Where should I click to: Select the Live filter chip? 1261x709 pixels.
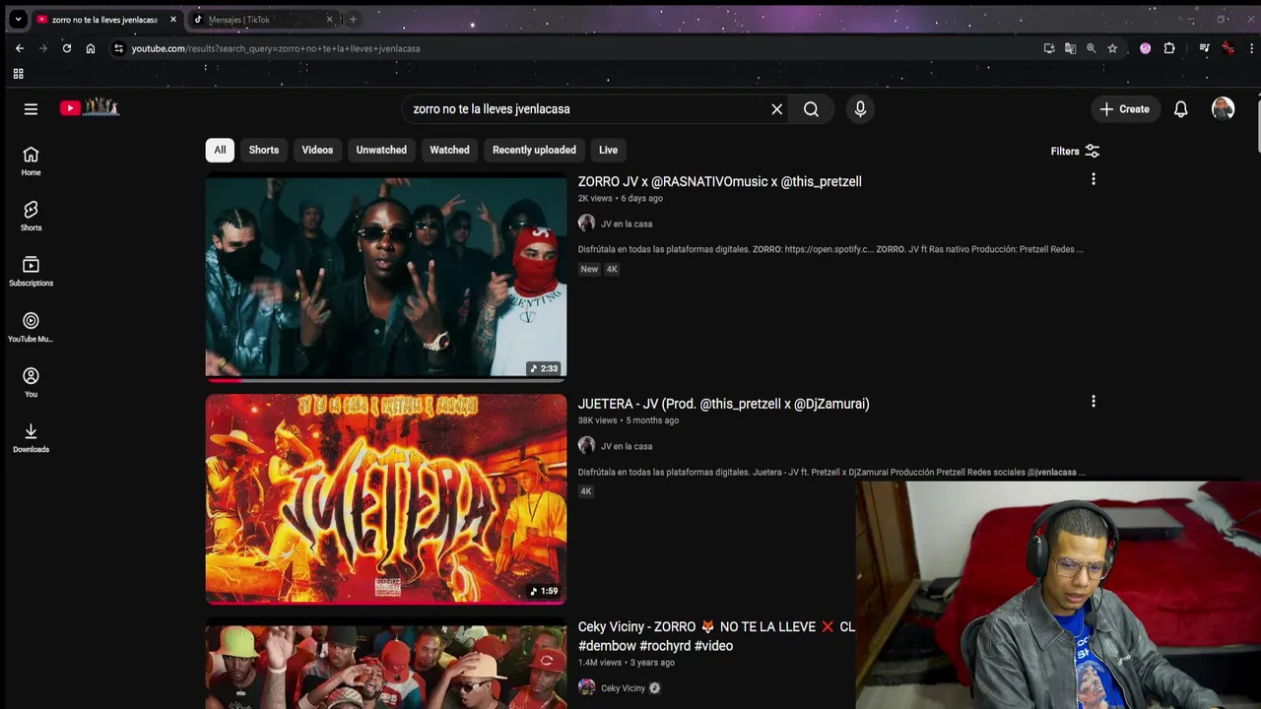(608, 150)
